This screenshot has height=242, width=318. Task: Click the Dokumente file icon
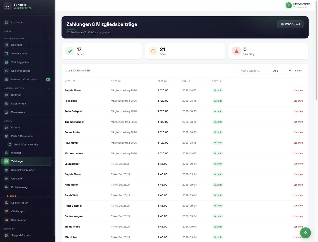[x=6, y=112]
